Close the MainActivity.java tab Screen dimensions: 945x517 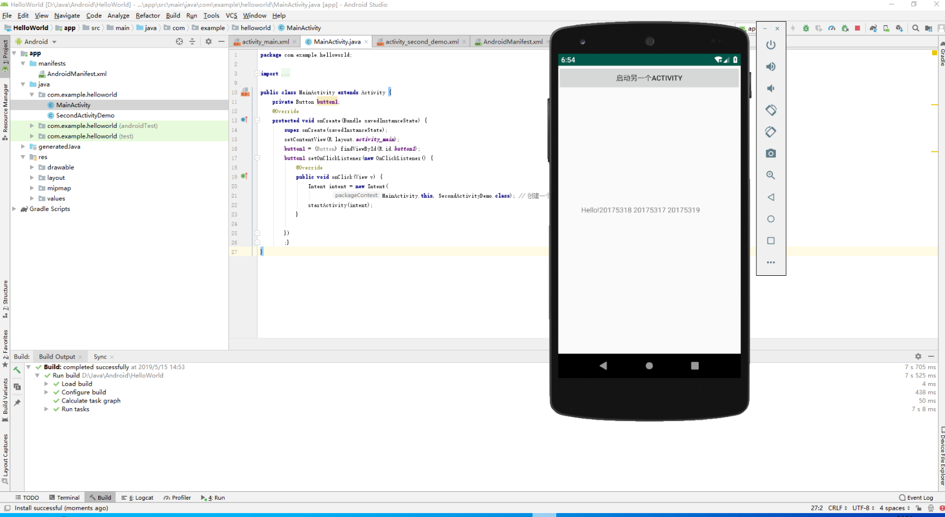(366, 42)
